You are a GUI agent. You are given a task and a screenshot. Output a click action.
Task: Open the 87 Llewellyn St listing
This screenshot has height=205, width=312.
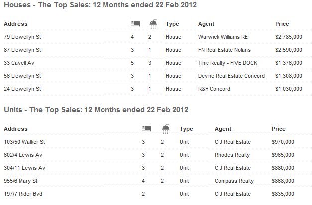coord(22,50)
